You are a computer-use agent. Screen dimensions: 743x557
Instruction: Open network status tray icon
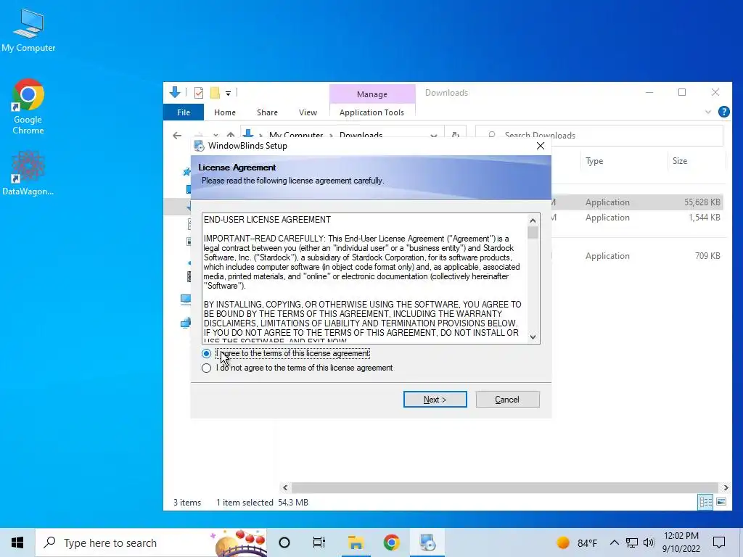632,542
